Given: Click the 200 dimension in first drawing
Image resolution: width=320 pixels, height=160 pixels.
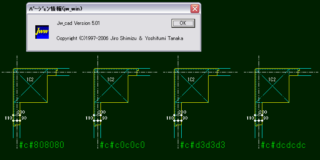Looking at the screenshot, I should coord(21,112).
